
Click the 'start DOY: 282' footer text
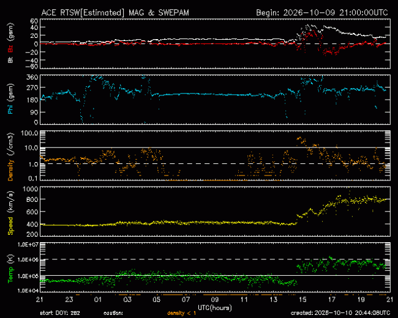[x=60, y=313]
